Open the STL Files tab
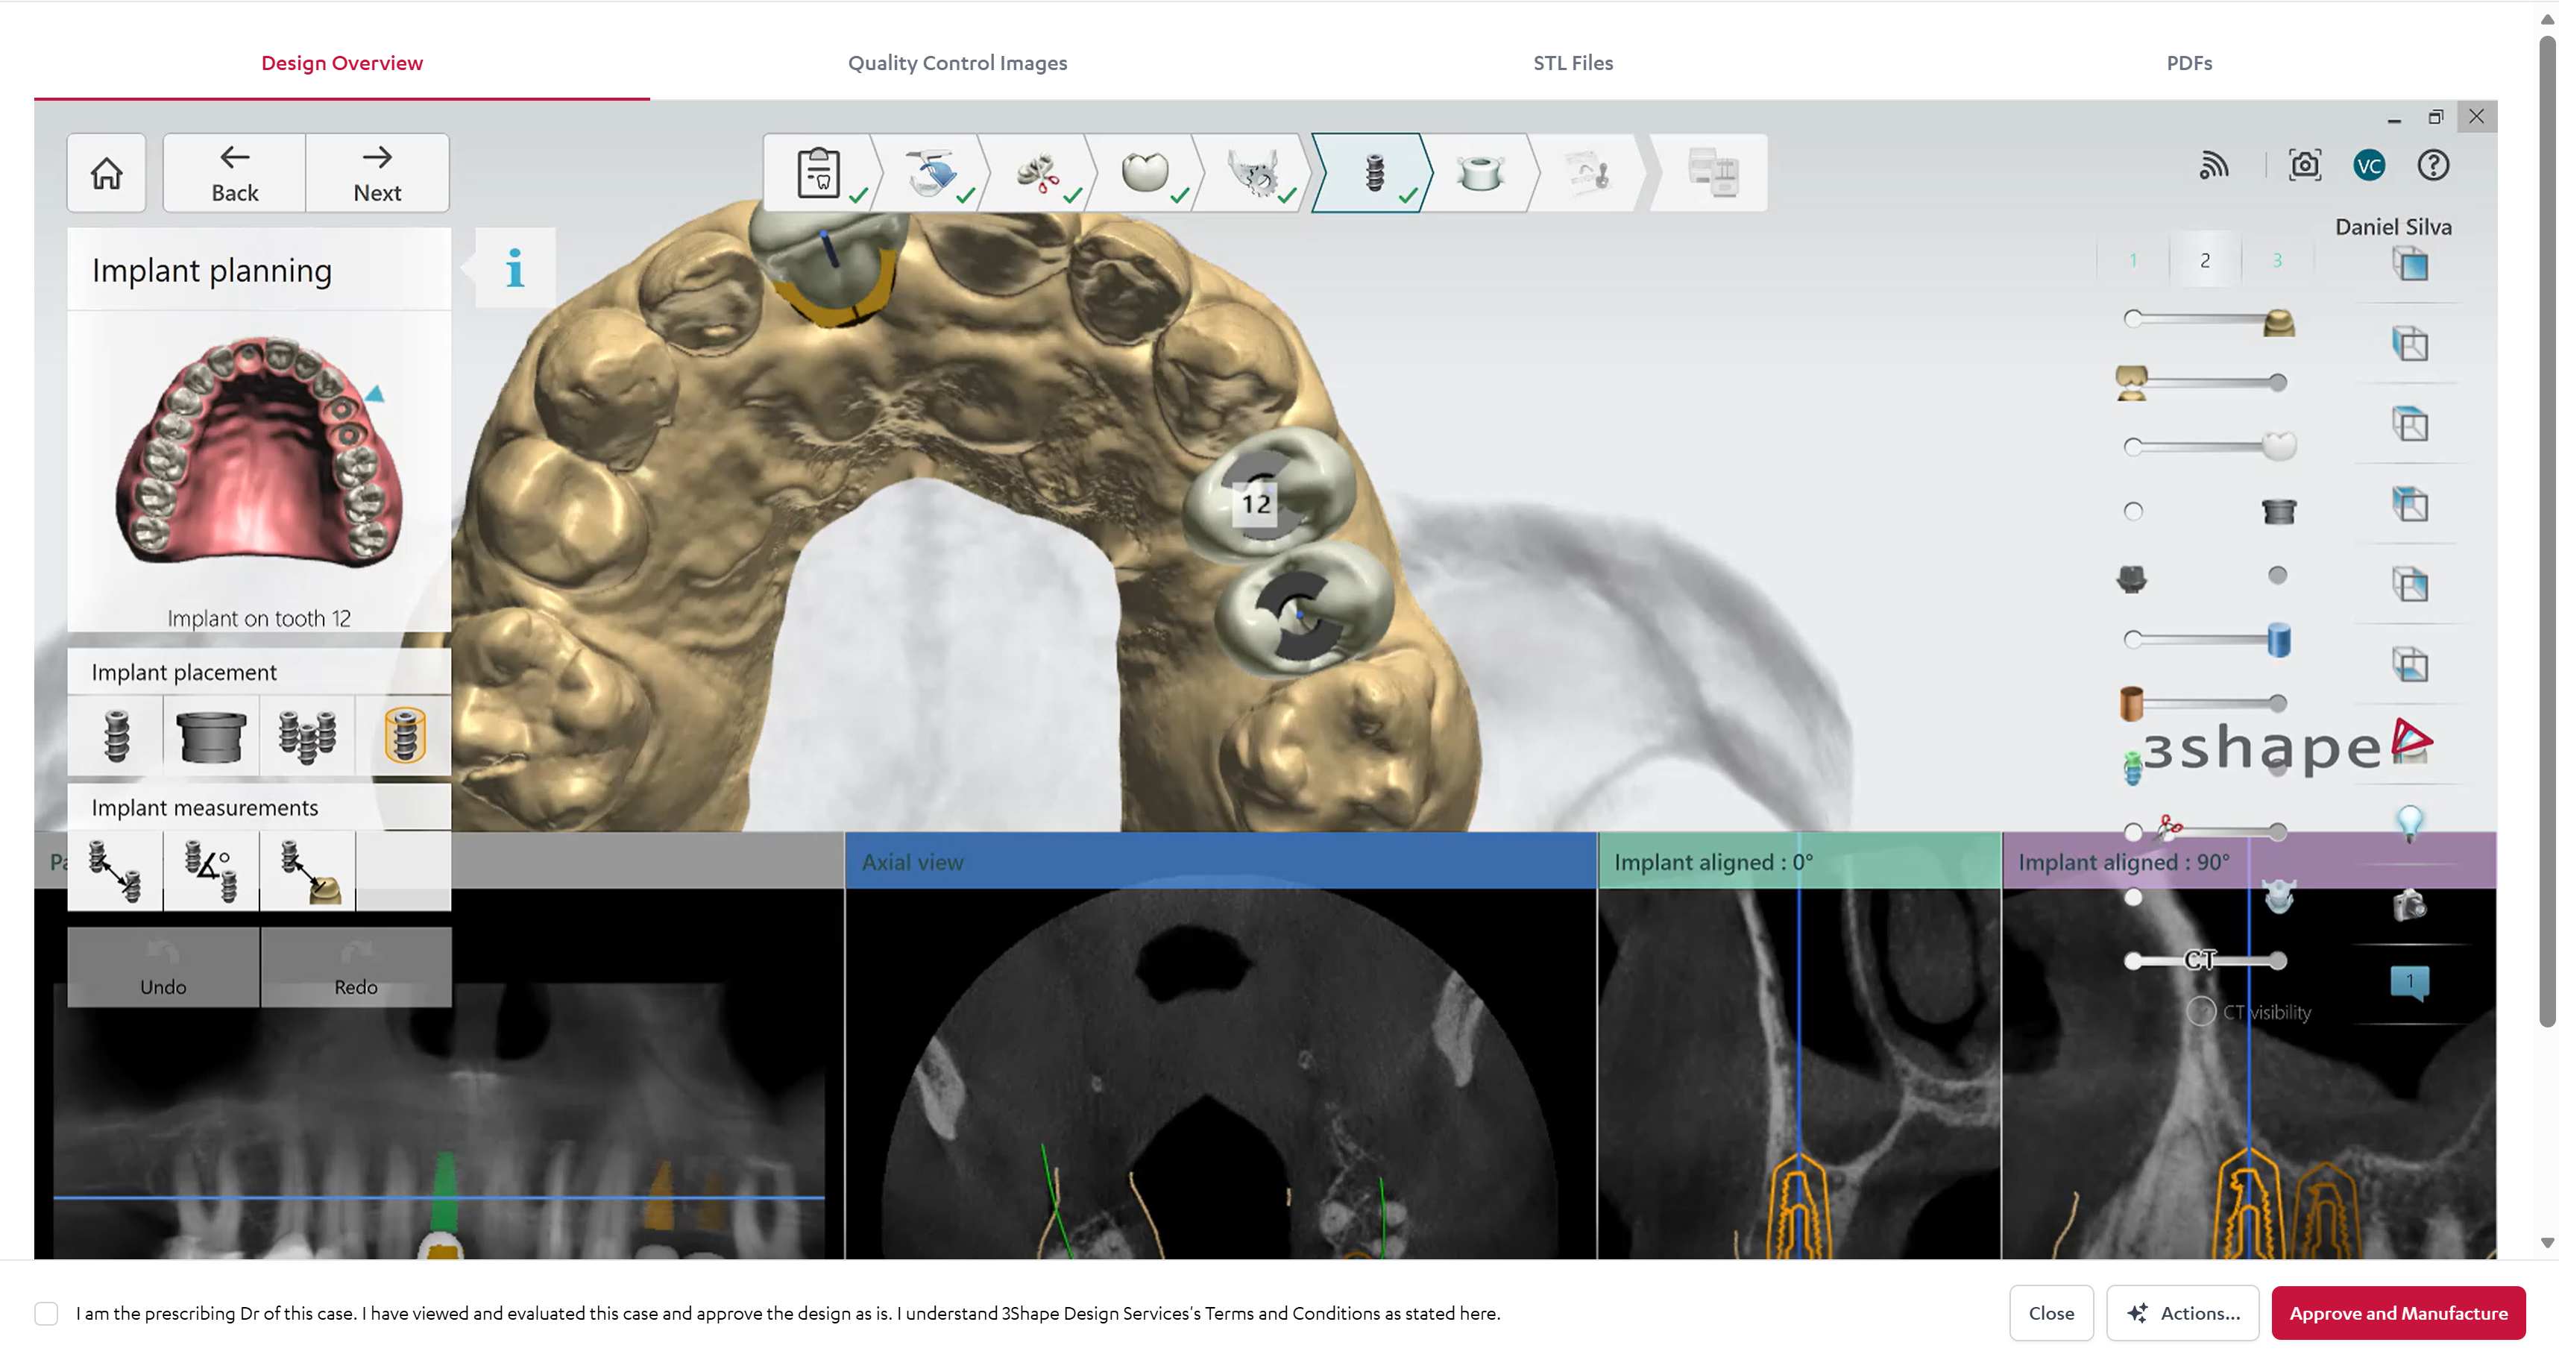 [x=1573, y=63]
